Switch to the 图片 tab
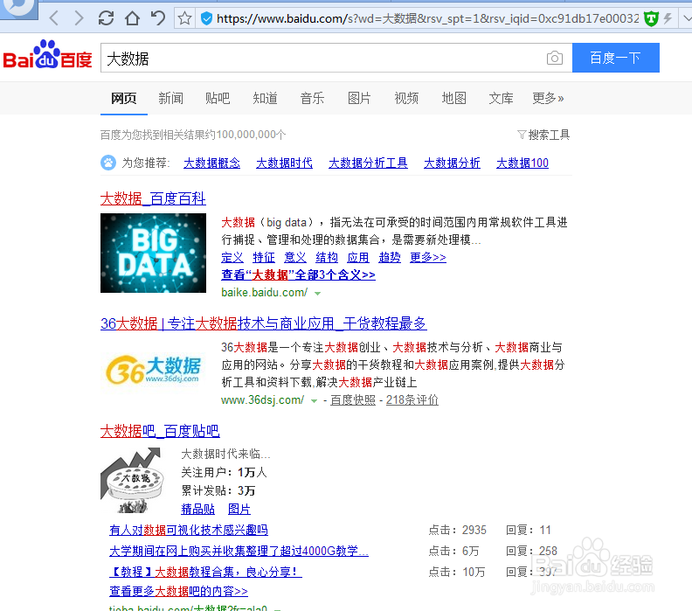This screenshot has width=692, height=611. tap(359, 98)
